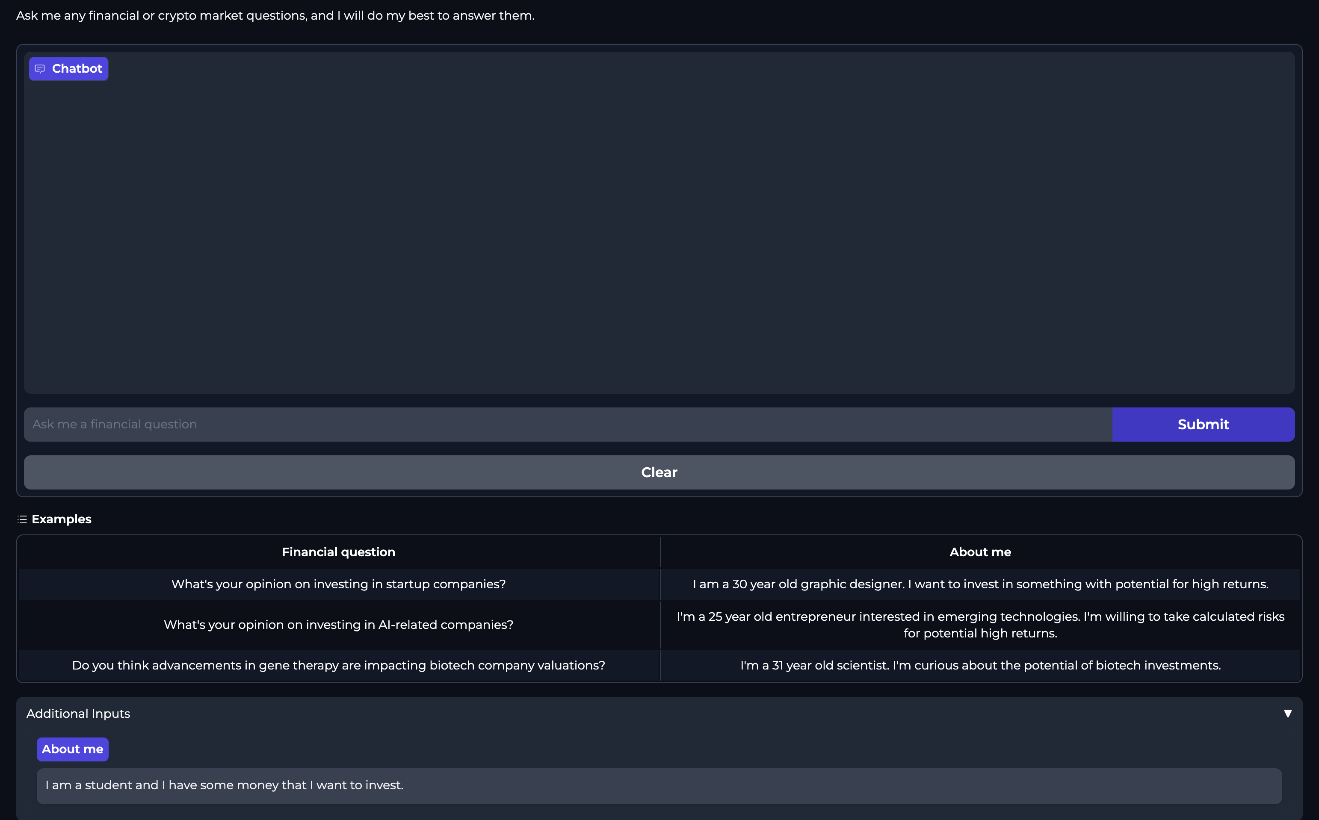Click the 31 year old scientist cell
This screenshot has height=820, width=1319.
[x=980, y=665]
